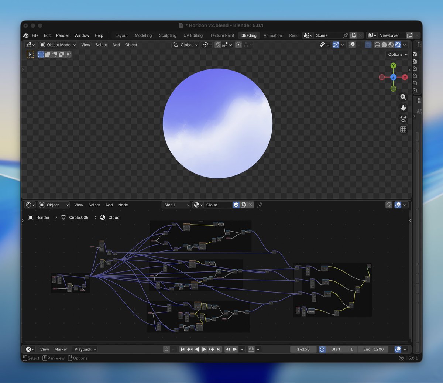The height and width of the screenshot is (383, 443).
Task: Unlink the Cloud material with X icon
Action: [x=251, y=205]
